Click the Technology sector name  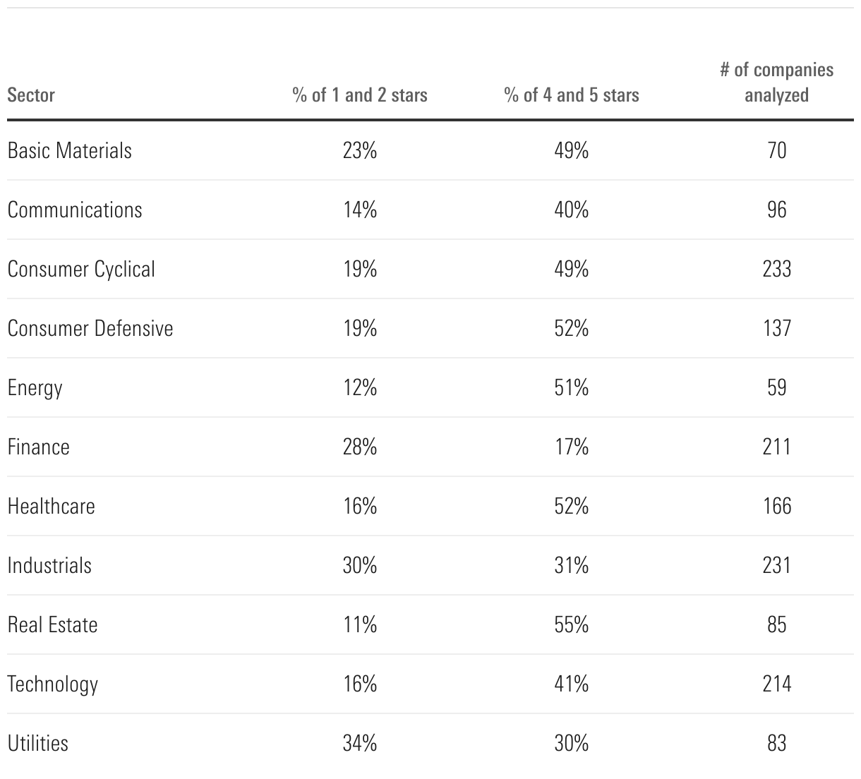pyautogui.click(x=53, y=684)
